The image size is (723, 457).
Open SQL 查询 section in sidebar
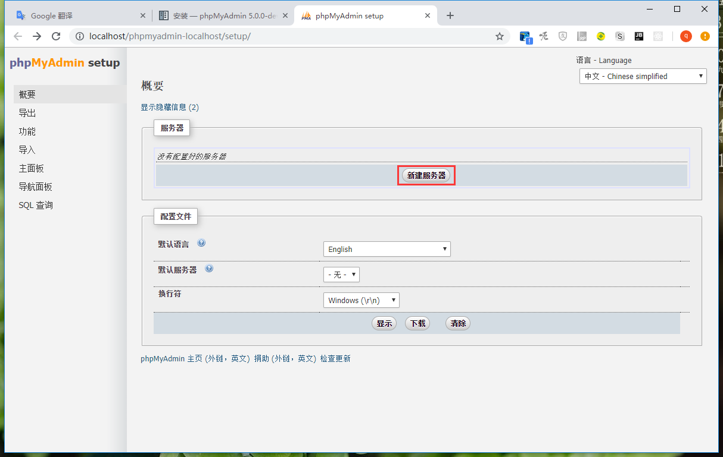tap(70, 205)
